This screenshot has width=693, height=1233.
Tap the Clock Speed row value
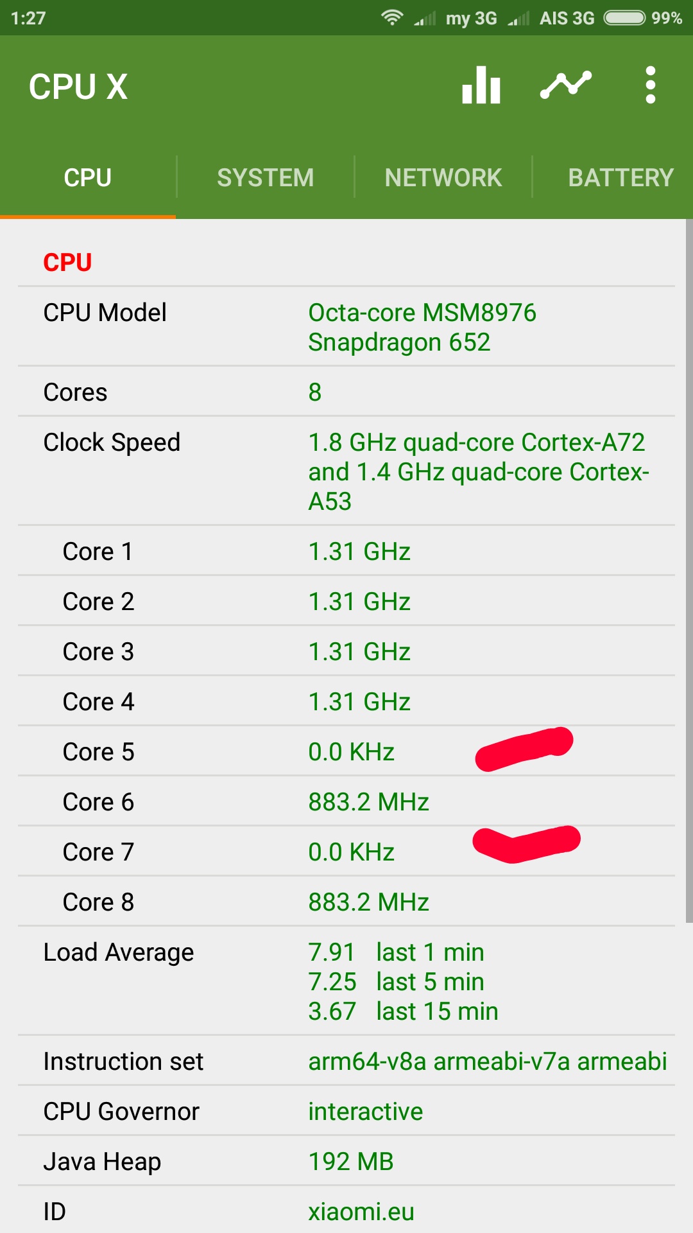479,472
